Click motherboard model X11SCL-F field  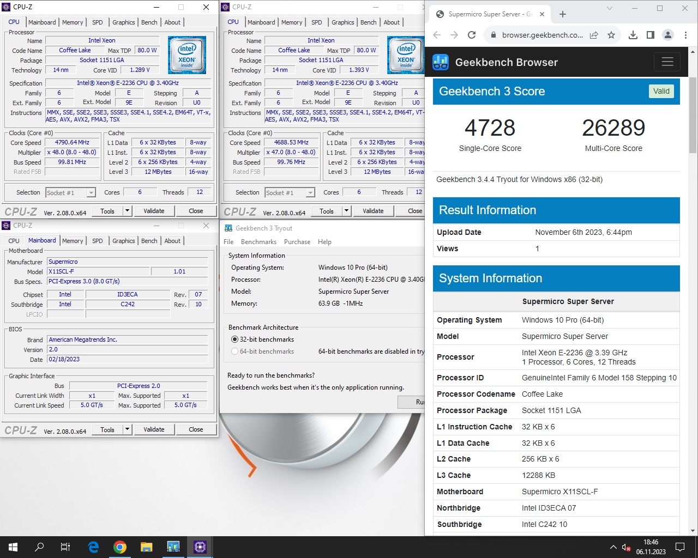coord(98,271)
